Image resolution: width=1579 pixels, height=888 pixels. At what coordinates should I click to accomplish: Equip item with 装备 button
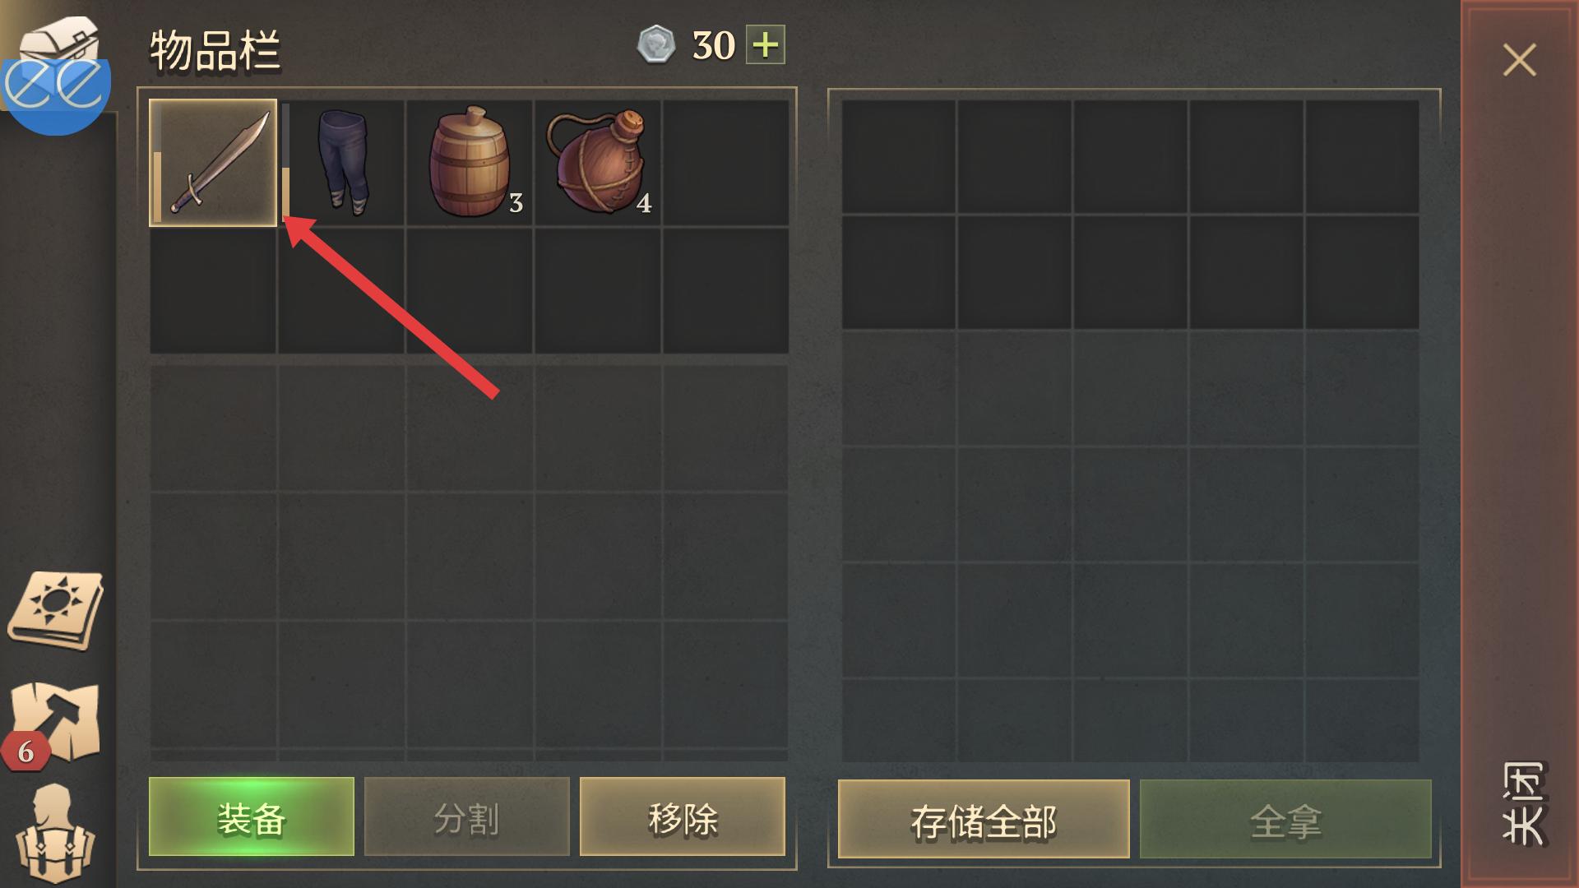click(252, 816)
